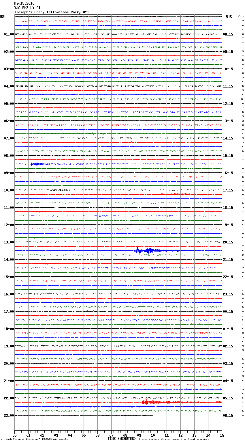
Task: Click the UTC time label '05:15'
Action: pyautogui.click(x=228, y=398)
